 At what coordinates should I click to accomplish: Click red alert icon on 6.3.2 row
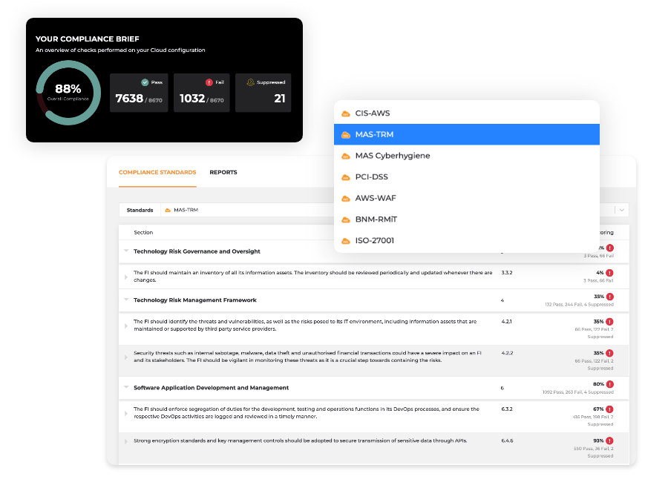pos(609,409)
